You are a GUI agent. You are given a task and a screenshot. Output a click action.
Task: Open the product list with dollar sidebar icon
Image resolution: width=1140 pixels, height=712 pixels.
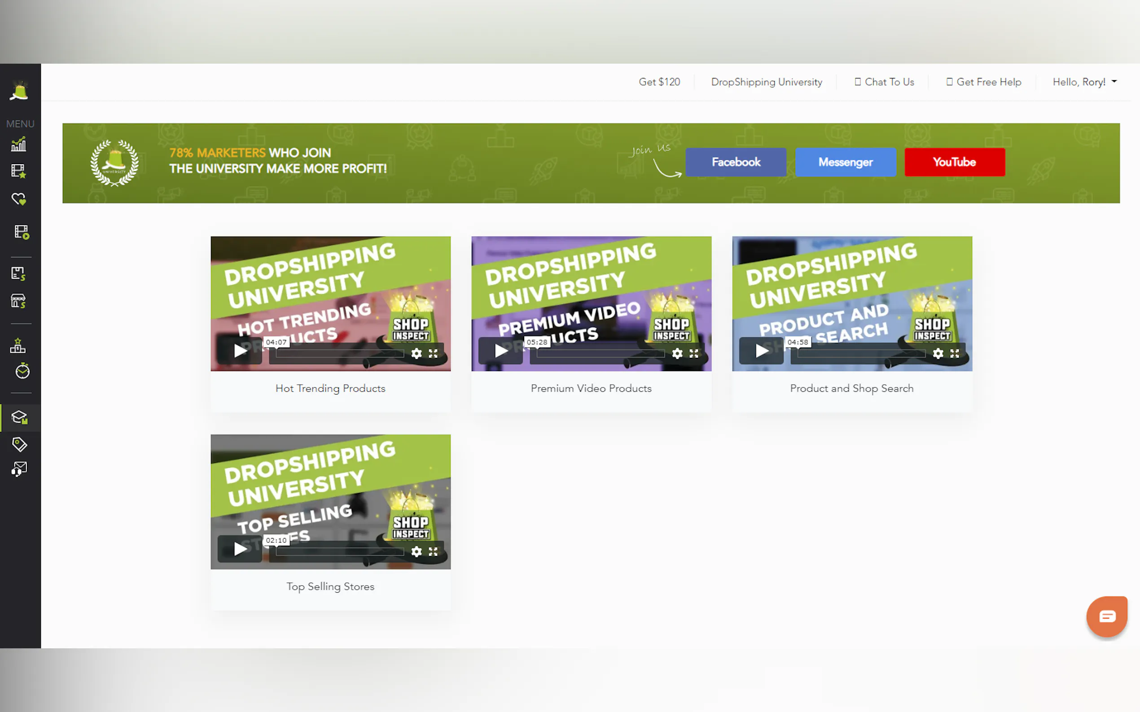pyautogui.click(x=18, y=274)
